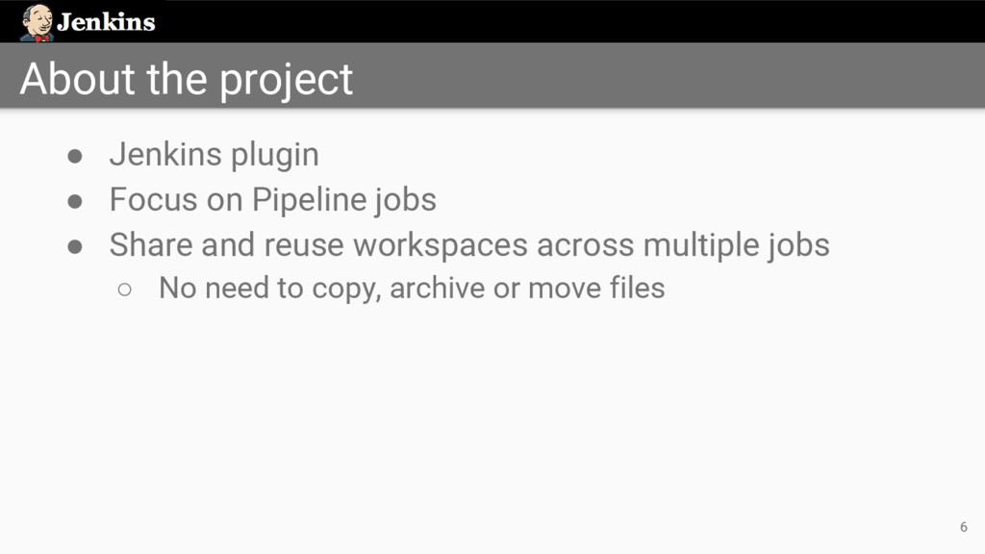Image resolution: width=985 pixels, height=554 pixels.
Task: Click the word "project" in the title
Action: pyautogui.click(x=287, y=81)
